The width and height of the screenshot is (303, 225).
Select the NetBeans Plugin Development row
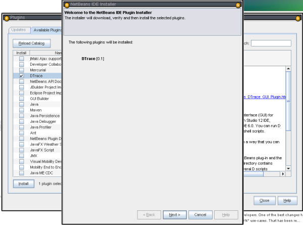tap(37, 139)
